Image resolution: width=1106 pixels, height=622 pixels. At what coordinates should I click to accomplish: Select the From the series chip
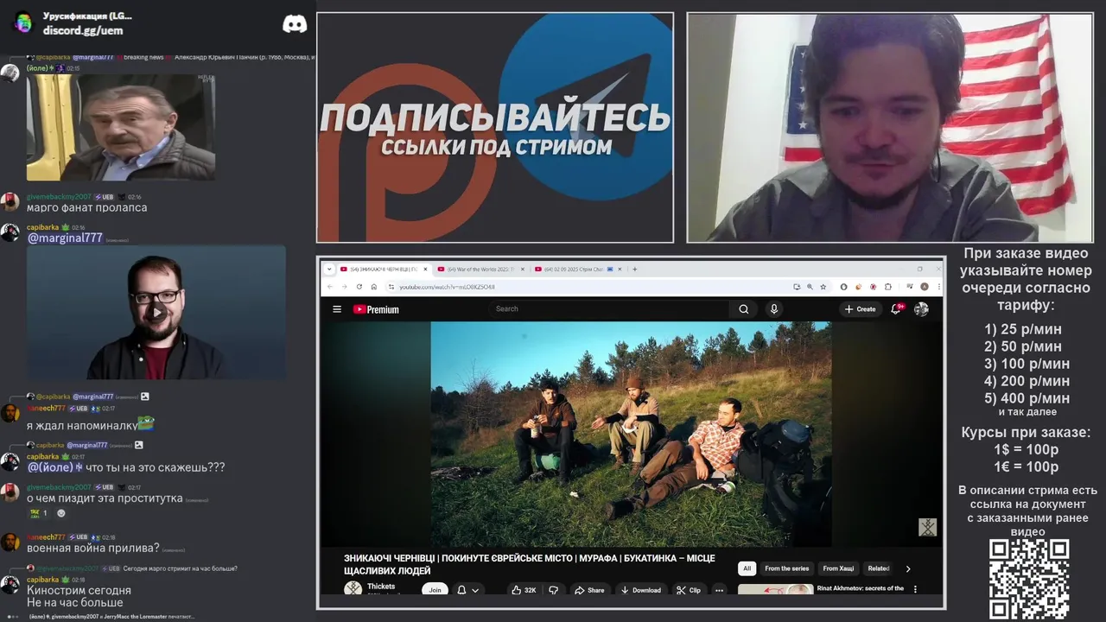pos(786,568)
